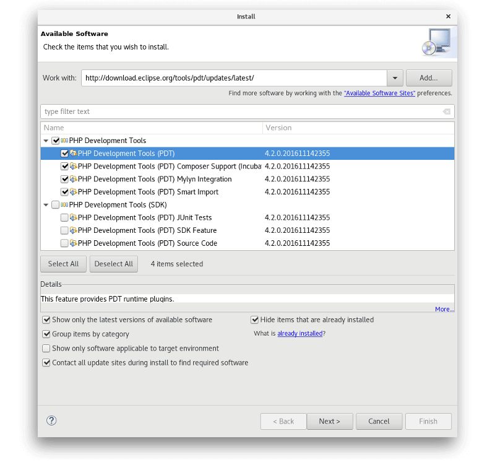Sort by the Version column header
This screenshot has width=495, height=470.
[278, 128]
